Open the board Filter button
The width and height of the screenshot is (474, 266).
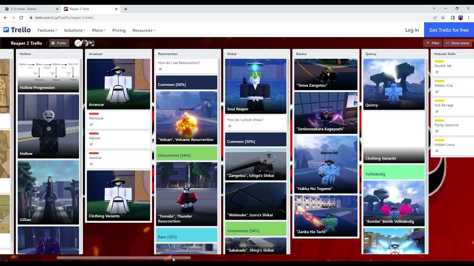(x=433, y=43)
